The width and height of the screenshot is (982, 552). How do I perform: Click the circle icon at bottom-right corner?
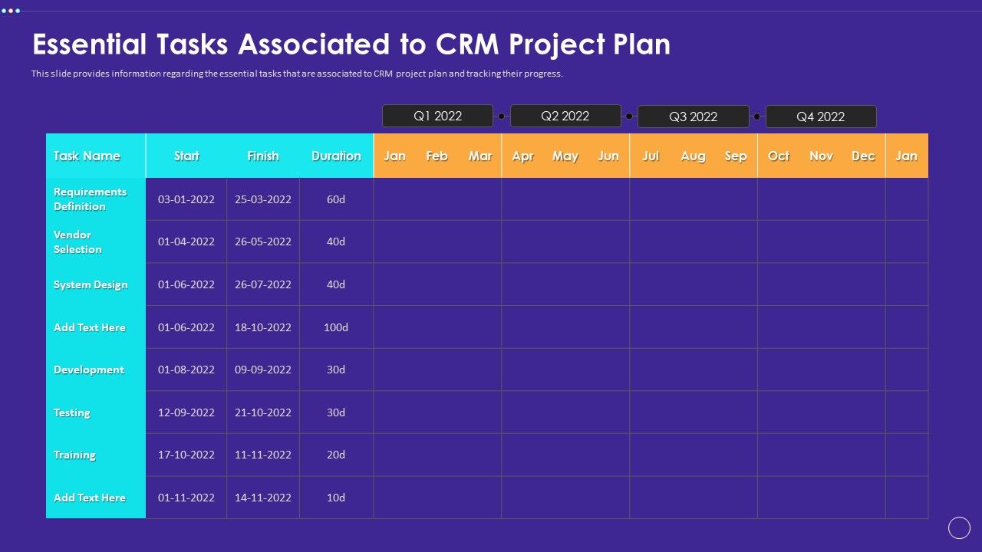coord(959,527)
